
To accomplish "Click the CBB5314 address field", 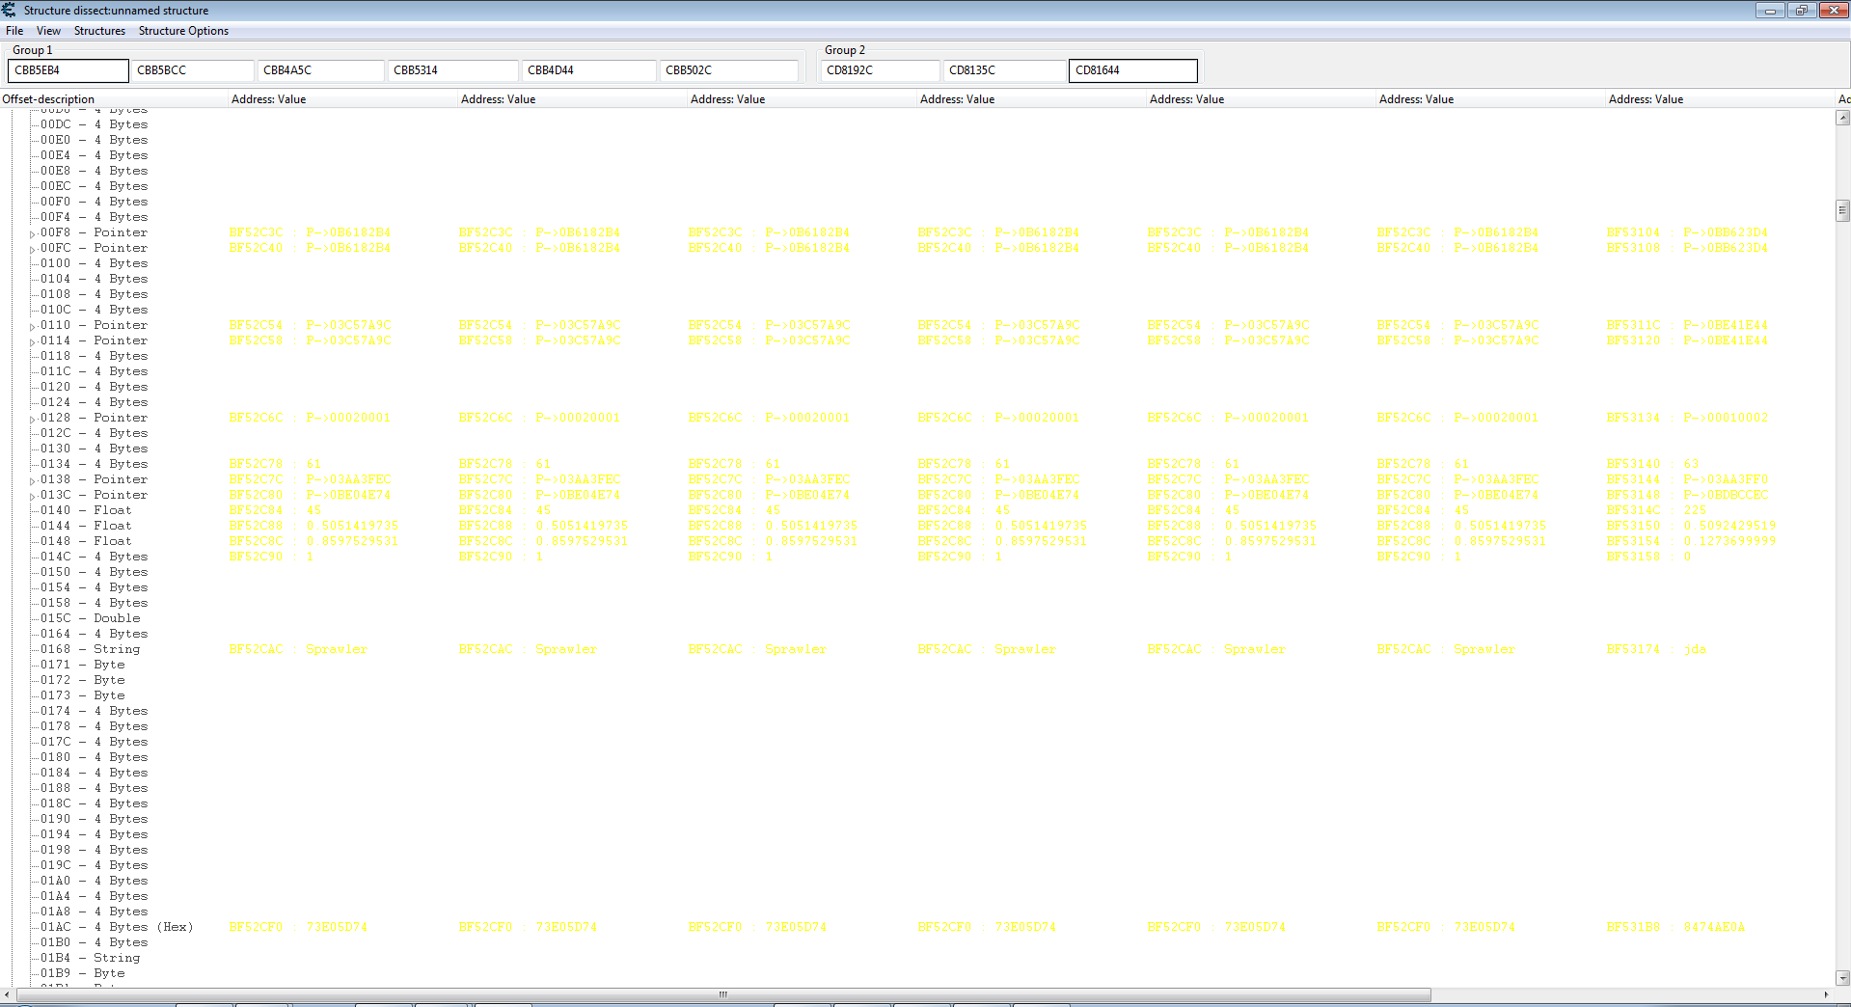I will point(452,70).
